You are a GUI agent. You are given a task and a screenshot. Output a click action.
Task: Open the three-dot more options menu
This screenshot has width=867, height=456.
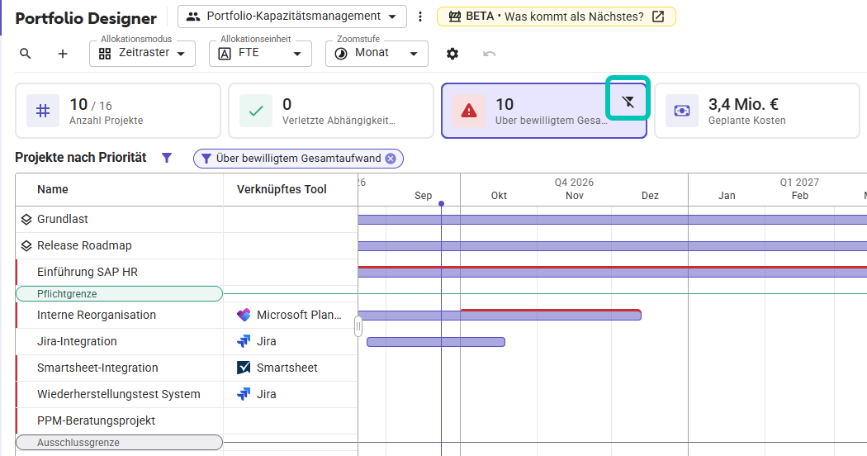(x=420, y=17)
